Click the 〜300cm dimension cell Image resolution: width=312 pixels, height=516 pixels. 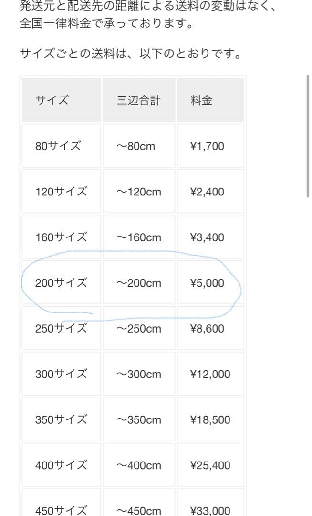[x=139, y=374]
